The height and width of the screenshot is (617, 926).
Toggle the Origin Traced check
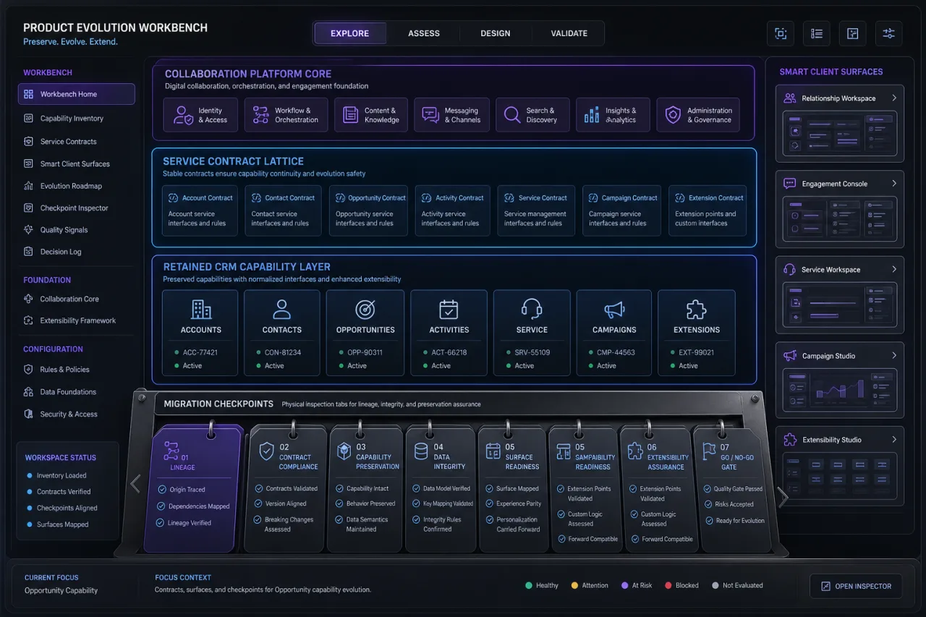coord(162,490)
